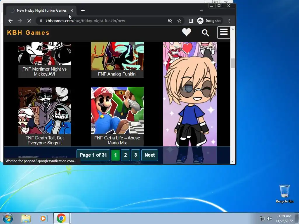The image size is (299, 224).
Task: Click the page scrollbar up arrow
Action: [233, 29]
